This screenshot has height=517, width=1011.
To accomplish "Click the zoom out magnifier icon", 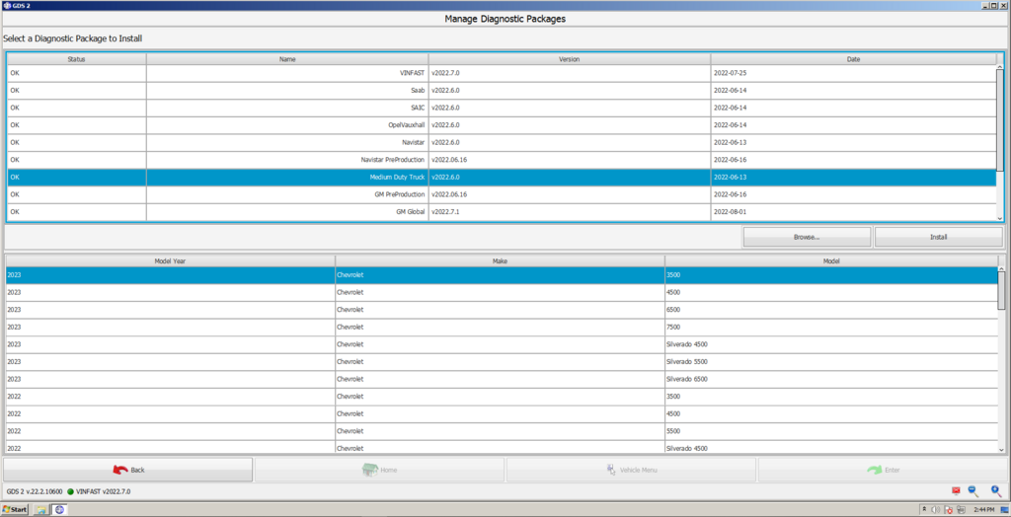I will click(973, 490).
